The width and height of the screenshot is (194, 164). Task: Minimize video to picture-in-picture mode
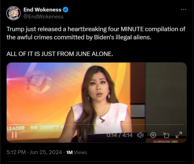click(x=166, y=135)
